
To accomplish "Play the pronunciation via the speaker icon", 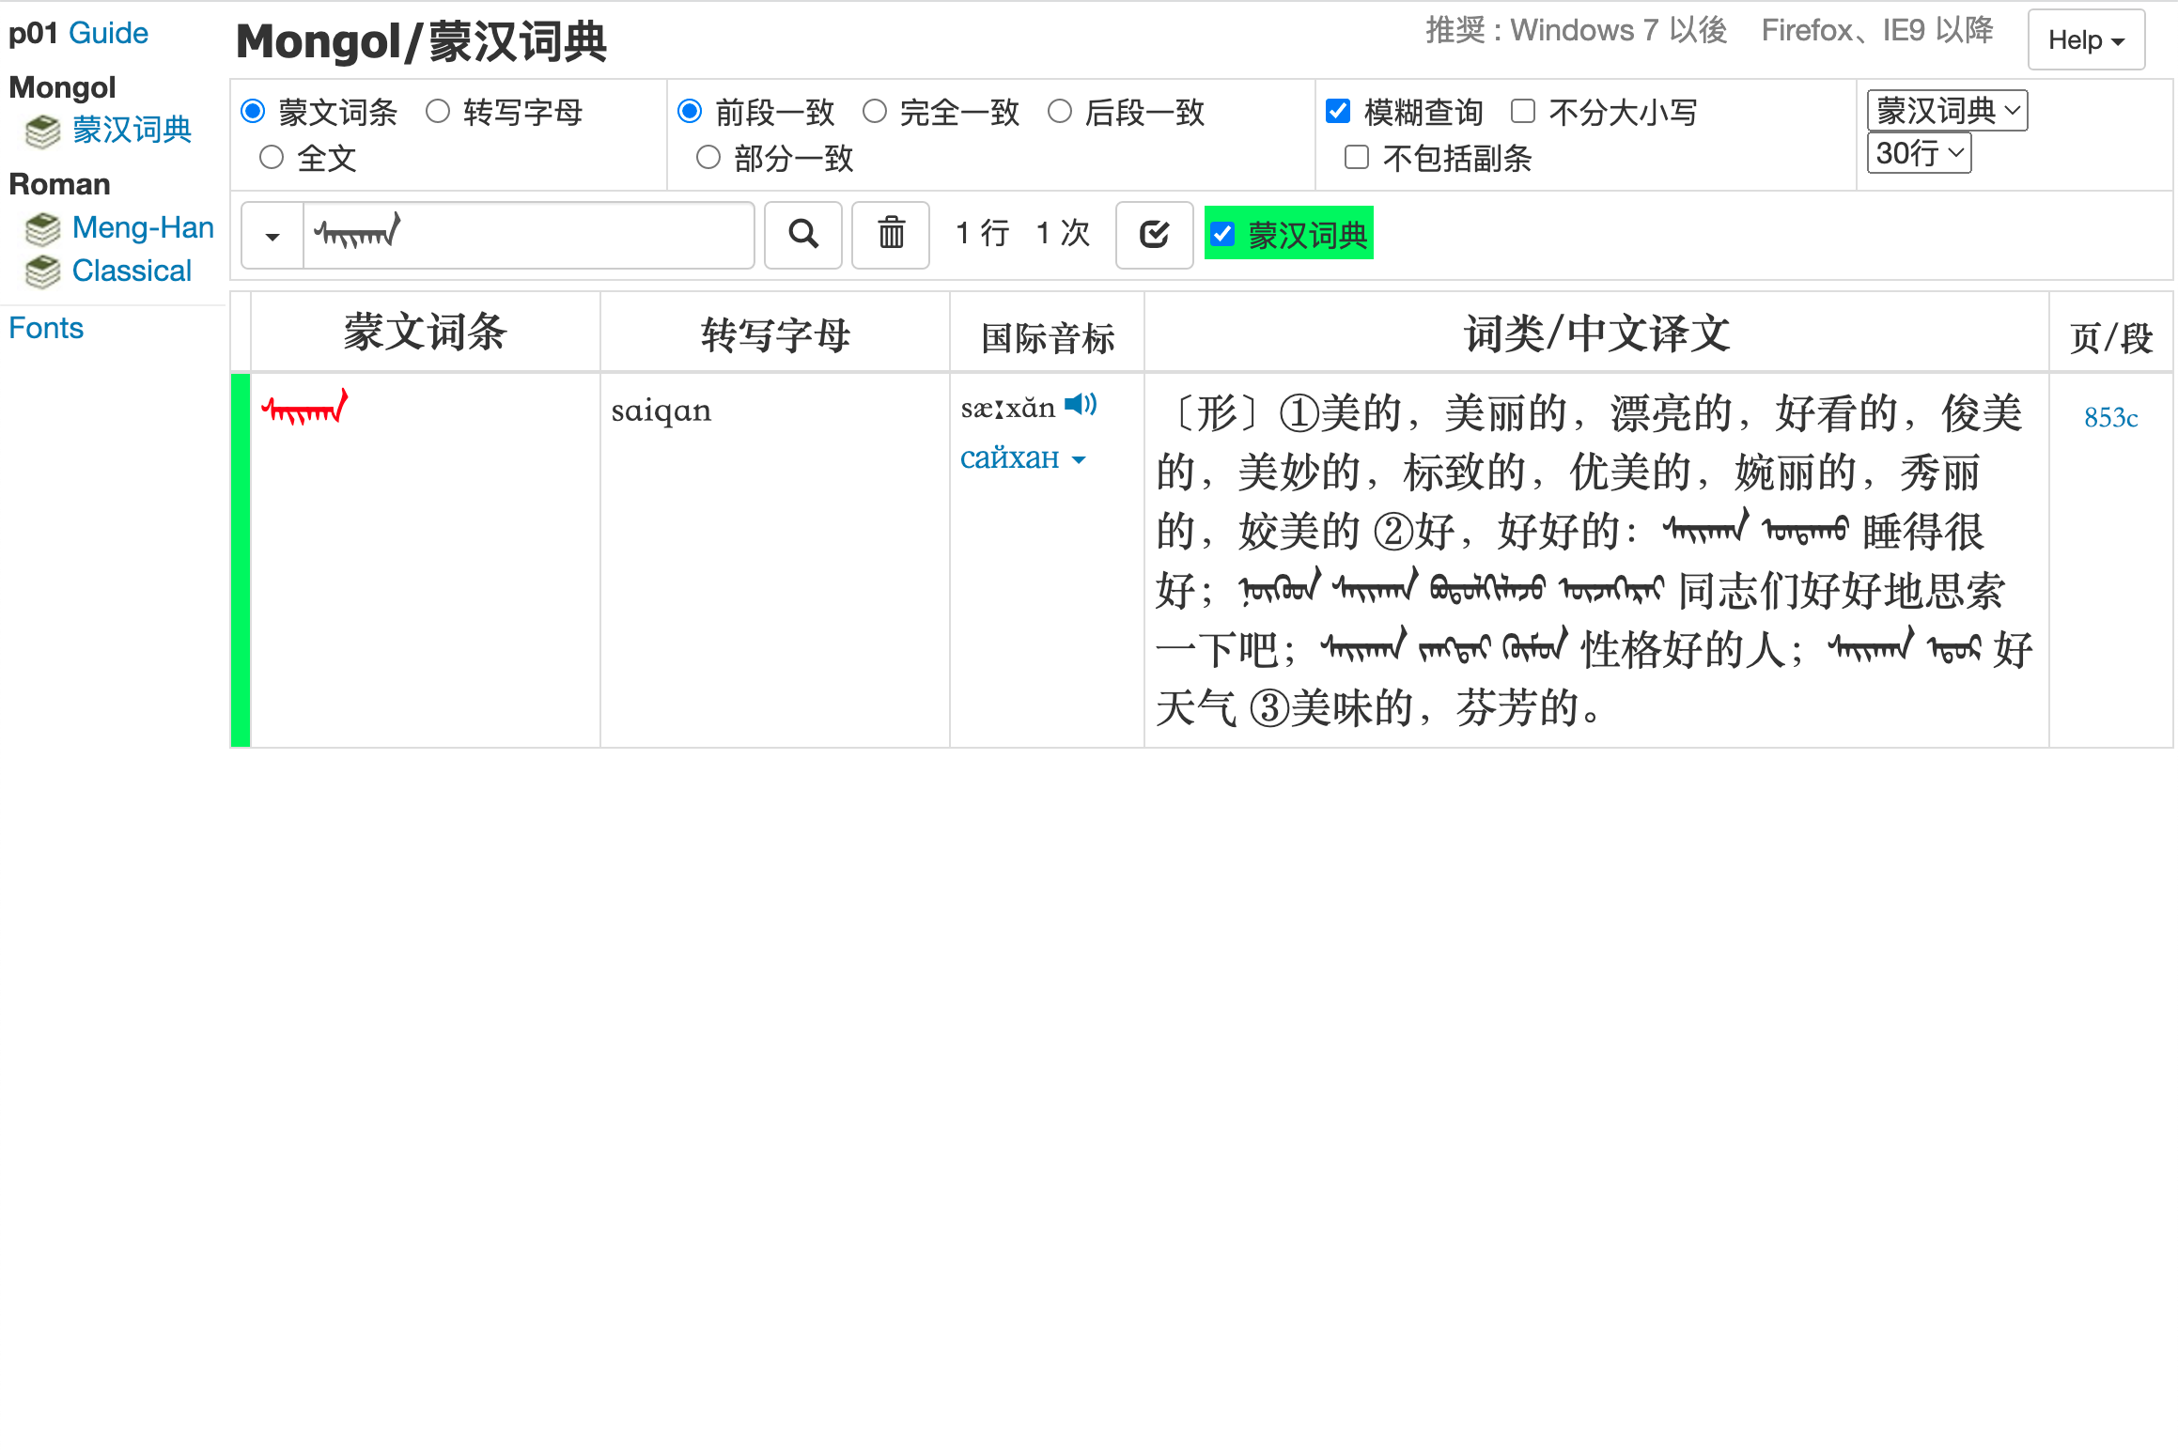I will click(x=1081, y=404).
